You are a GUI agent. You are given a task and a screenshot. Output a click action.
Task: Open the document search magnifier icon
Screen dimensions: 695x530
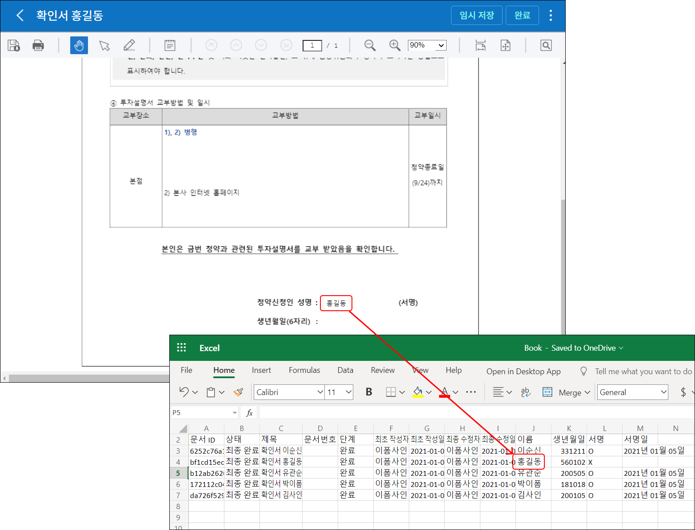pyautogui.click(x=546, y=45)
